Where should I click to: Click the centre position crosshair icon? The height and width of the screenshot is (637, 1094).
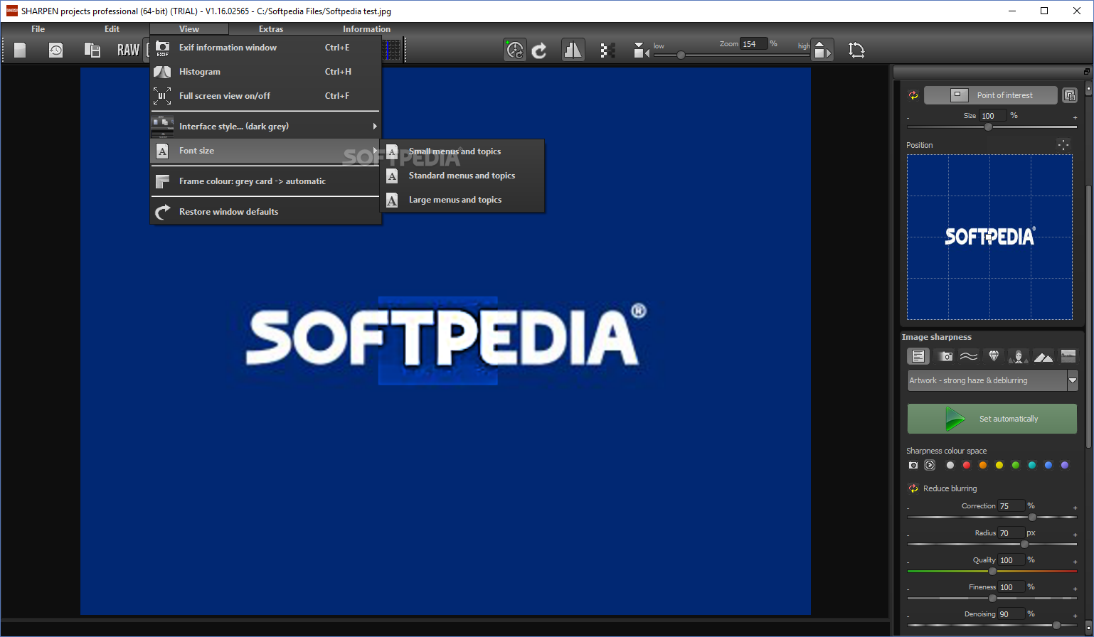(1063, 144)
